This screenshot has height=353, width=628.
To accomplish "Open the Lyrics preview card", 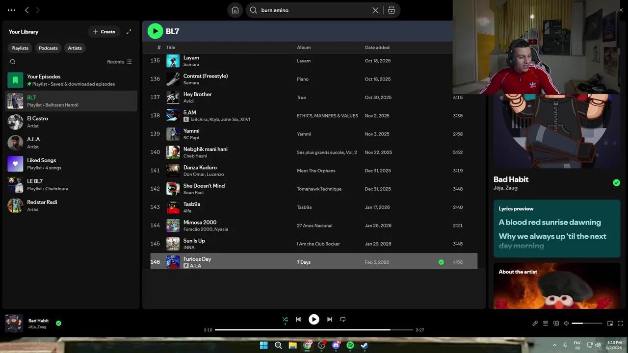I will (557, 228).
